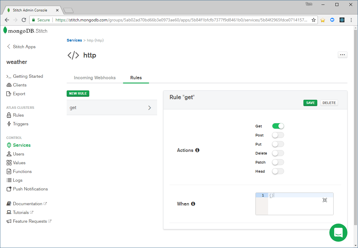The width and height of the screenshot is (358, 248).
Task: Click the info icon beside Actions
Action: click(197, 150)
